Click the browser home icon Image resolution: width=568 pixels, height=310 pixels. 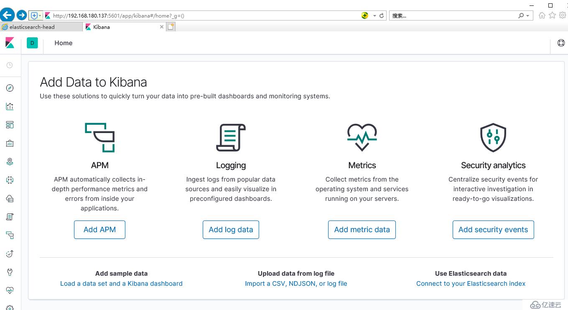(x=542, y=15)
